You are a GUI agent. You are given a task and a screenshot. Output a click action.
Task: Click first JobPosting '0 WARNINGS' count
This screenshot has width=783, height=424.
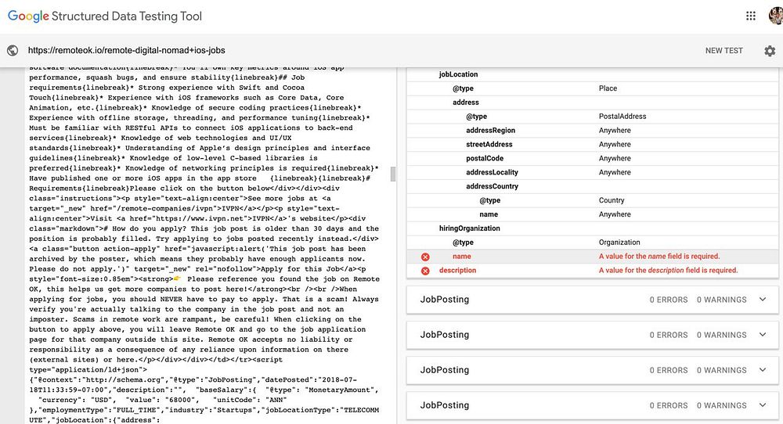722,300
